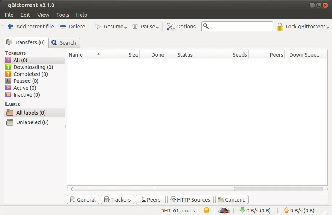332x215 pixels.
Task: Select the Downloading filter in sidebar
Action: pyautogui.click(x=33, y=67)
